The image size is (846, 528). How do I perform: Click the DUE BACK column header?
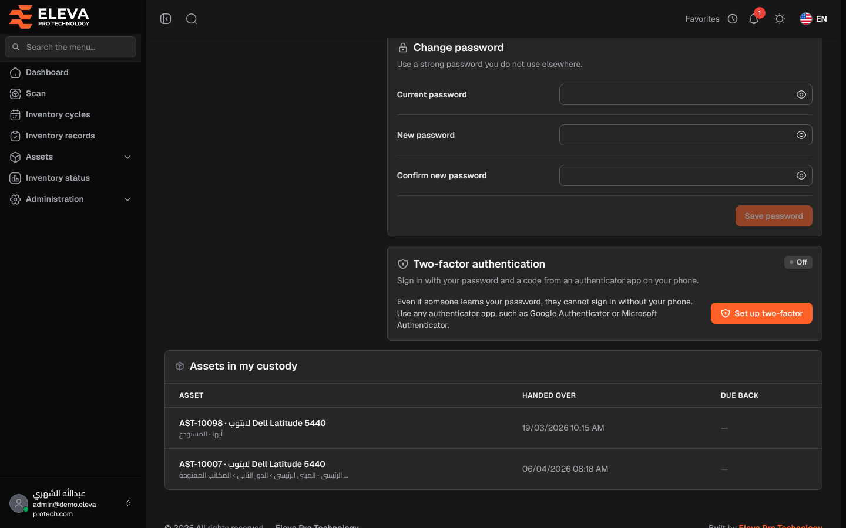(x=740, y=395)
